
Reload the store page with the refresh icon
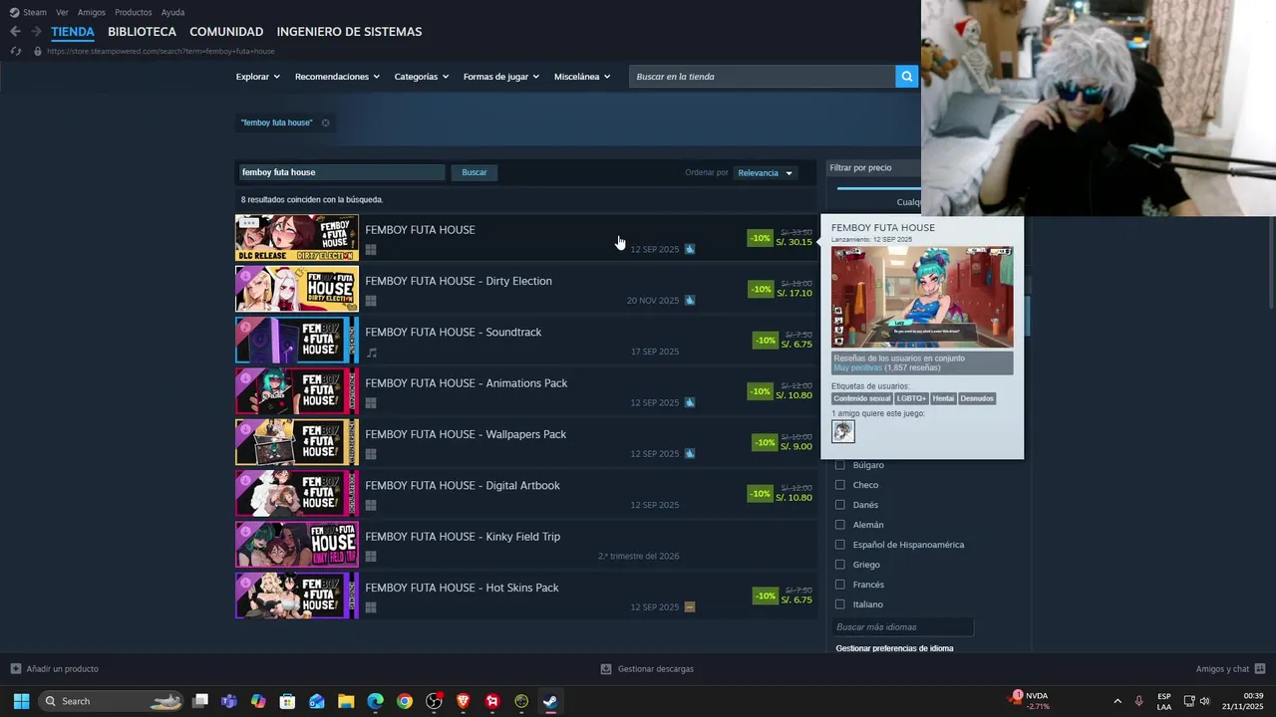click(15, 51)
